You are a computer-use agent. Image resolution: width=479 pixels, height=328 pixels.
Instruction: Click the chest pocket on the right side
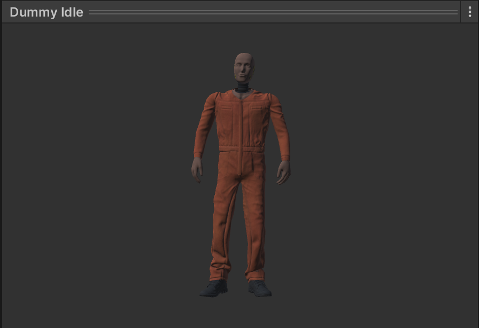[258, 111]
